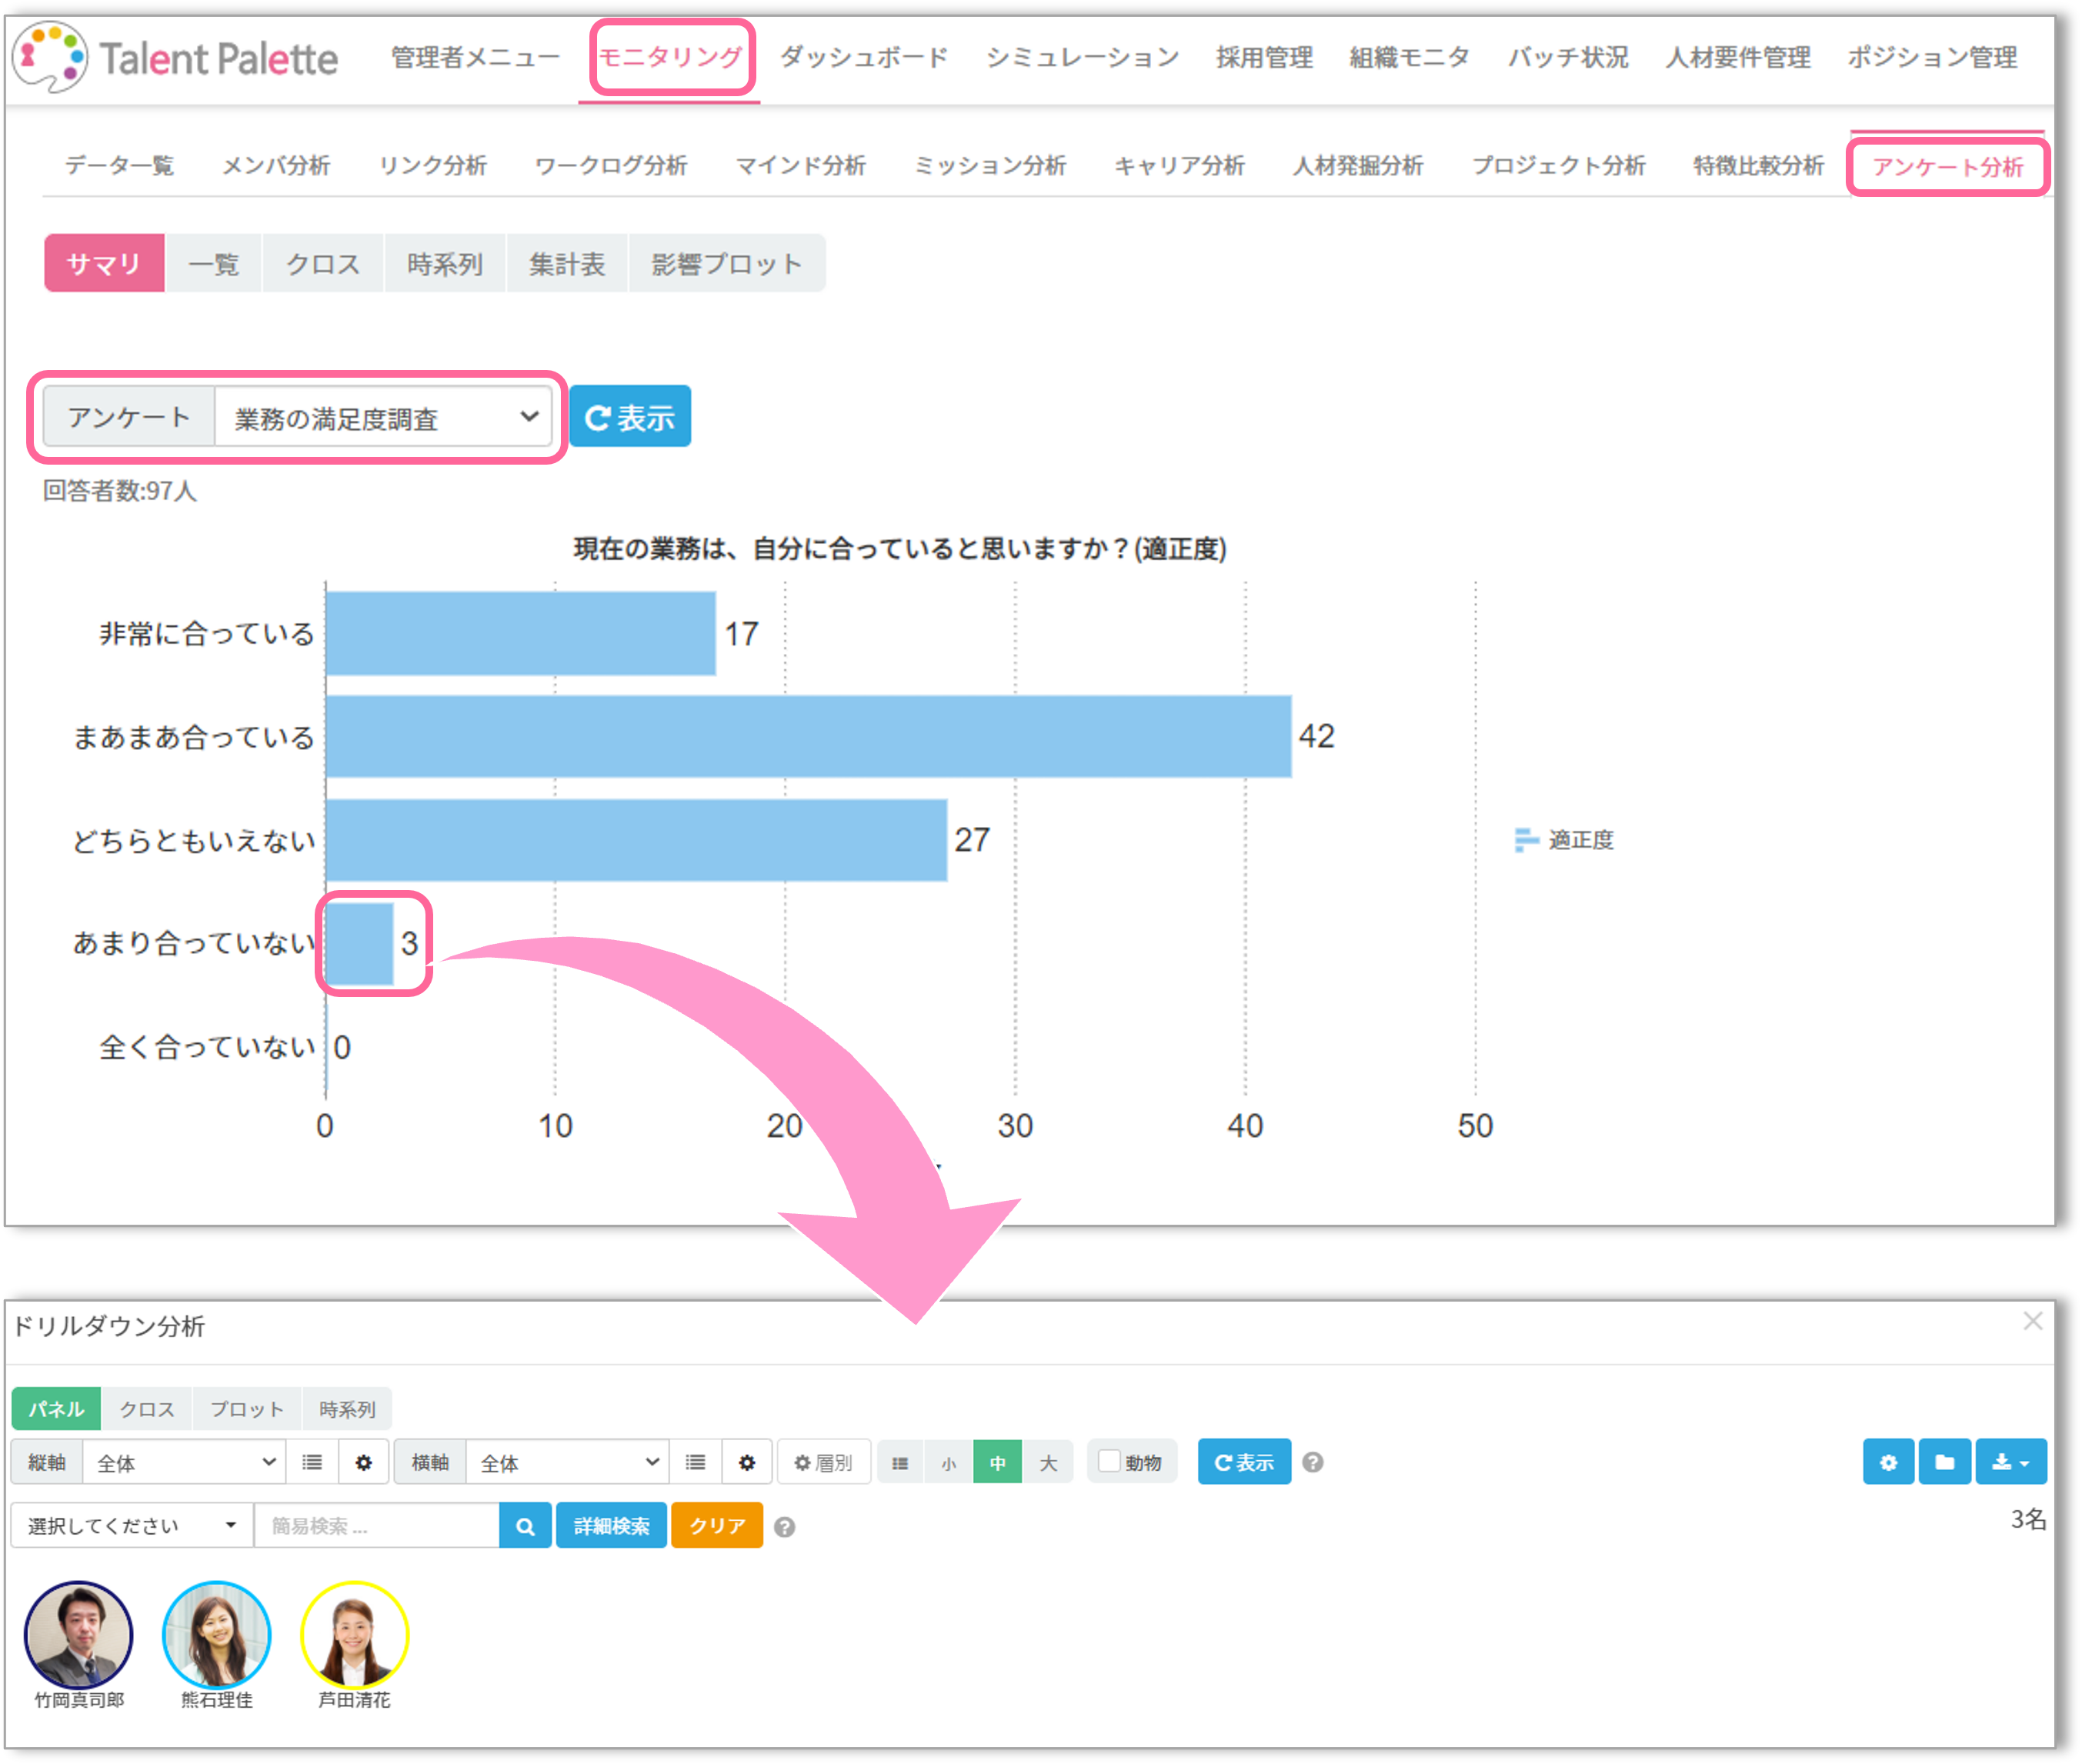The image size is (2082, 1764).
Task: Click the list icon next to 横軸 dropdown
Action: click(x=696, y=1463)
